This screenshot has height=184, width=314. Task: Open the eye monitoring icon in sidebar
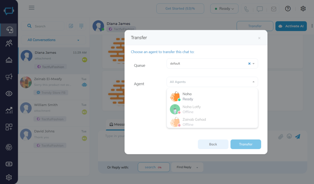9,94
